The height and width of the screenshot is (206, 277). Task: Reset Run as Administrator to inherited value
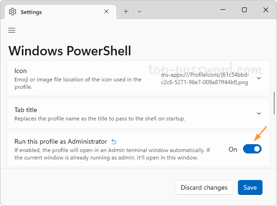pyautogui.click(x=114, y=141)
